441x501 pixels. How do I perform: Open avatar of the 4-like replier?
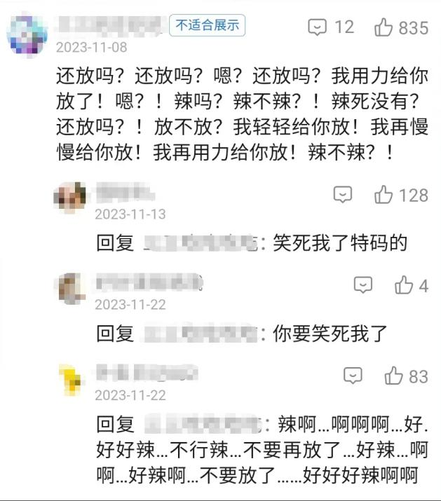(x=70, y=288)
